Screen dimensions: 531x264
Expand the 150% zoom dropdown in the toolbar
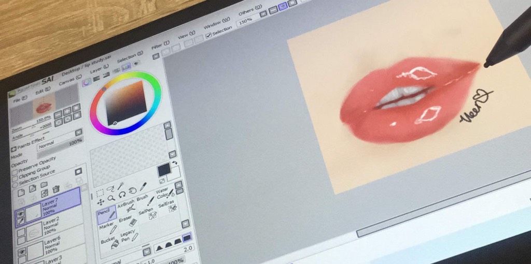tap(263, 14)
